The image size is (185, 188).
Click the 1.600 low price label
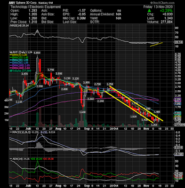pyautogui.click(x=83, y=112)
